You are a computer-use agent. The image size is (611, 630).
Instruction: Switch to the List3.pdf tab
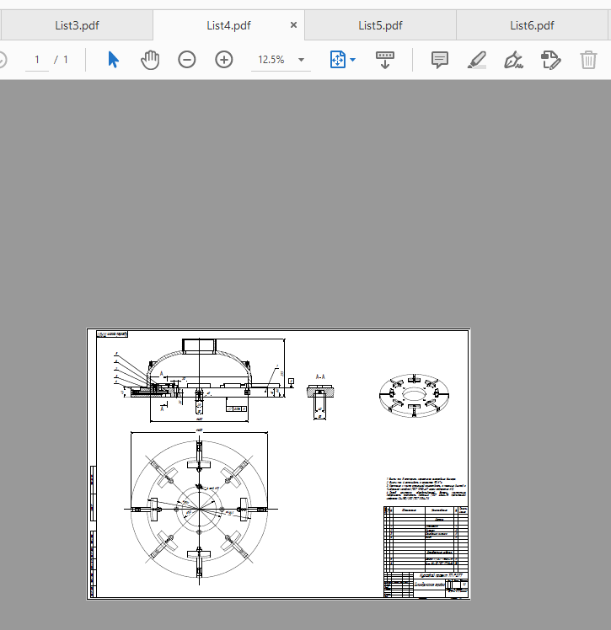point(78,25)
